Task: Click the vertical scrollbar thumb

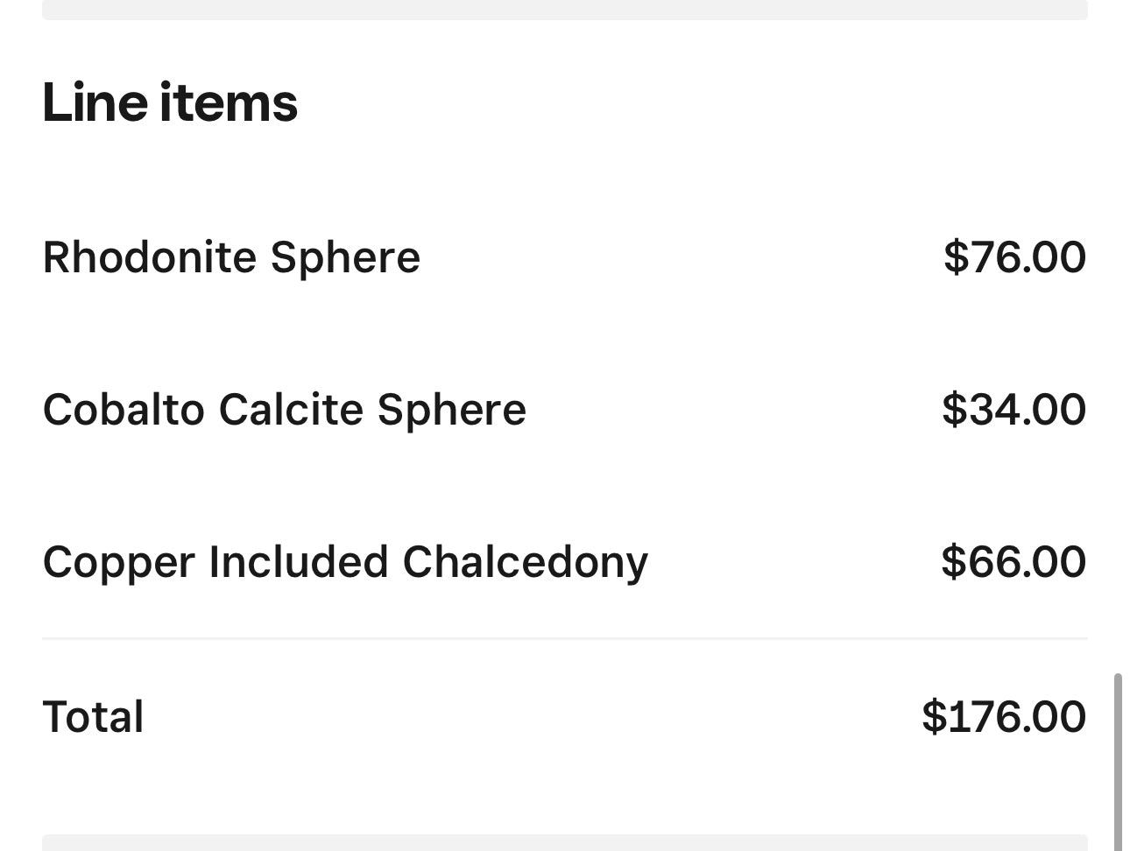Action: (1118, 762)
